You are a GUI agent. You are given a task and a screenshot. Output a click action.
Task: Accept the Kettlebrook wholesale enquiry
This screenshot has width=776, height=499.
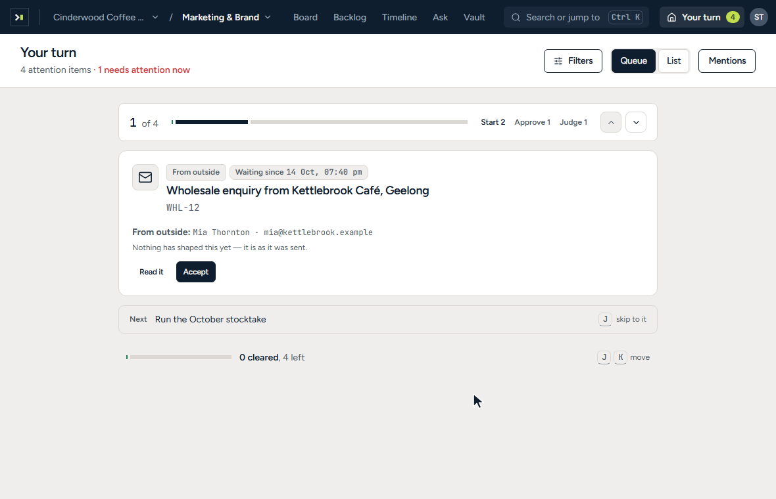195,272
